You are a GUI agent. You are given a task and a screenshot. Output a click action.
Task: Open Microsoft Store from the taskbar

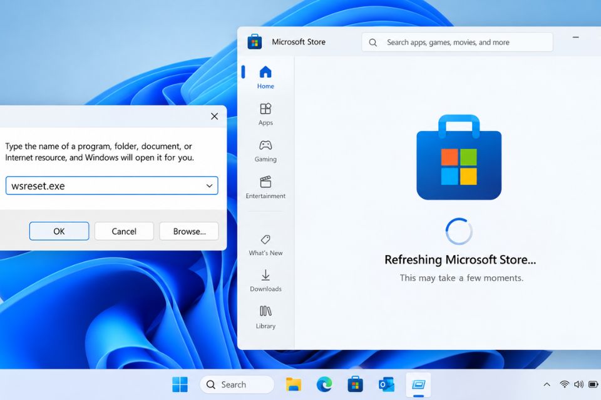355,384
